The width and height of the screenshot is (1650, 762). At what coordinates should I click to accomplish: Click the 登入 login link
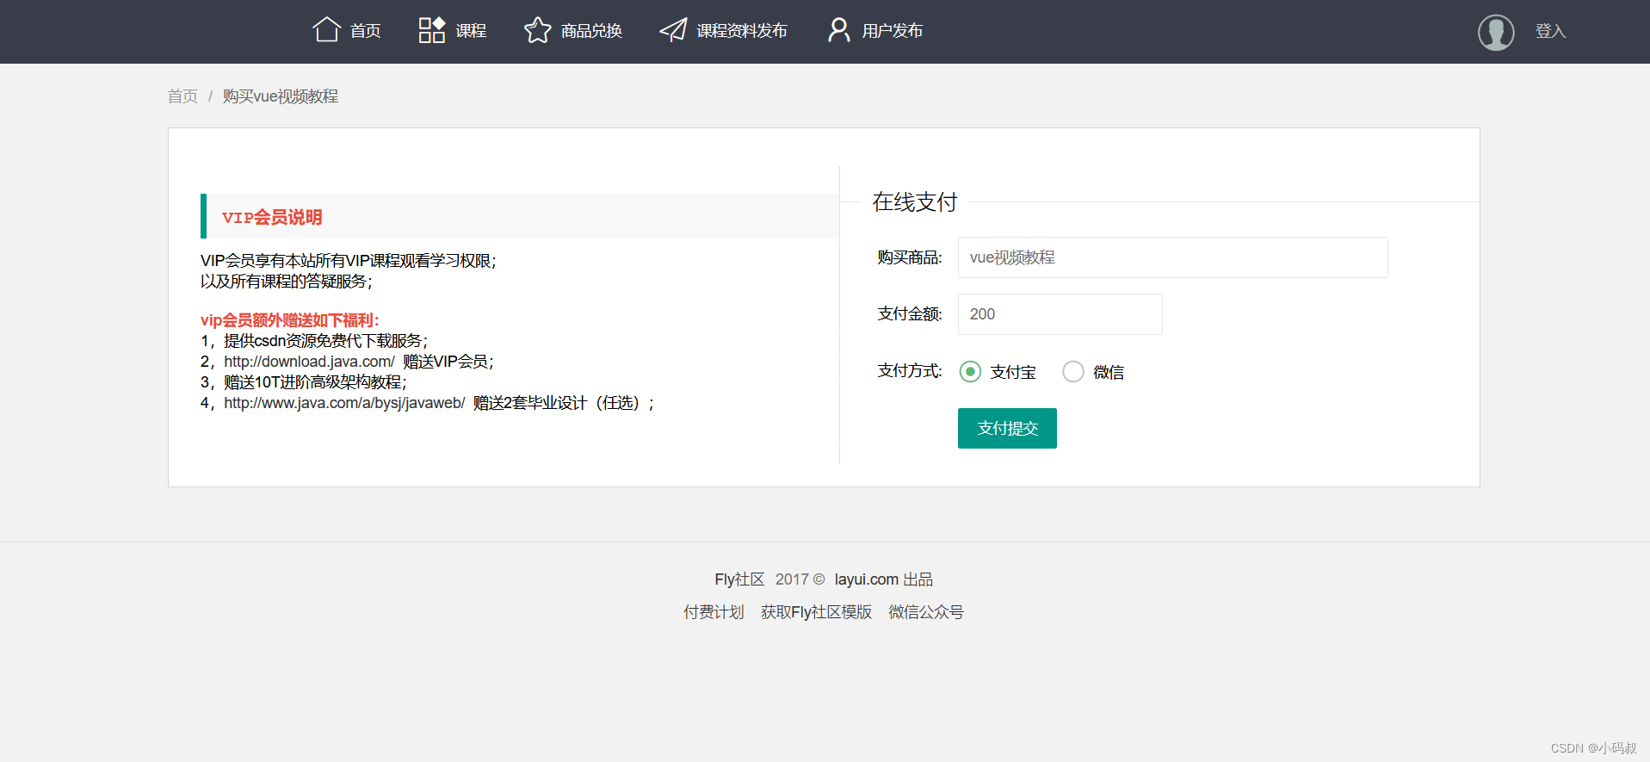pos(1550,31)
